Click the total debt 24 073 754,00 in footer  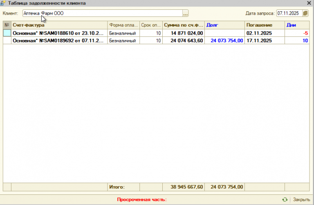[x=227, y=187]
